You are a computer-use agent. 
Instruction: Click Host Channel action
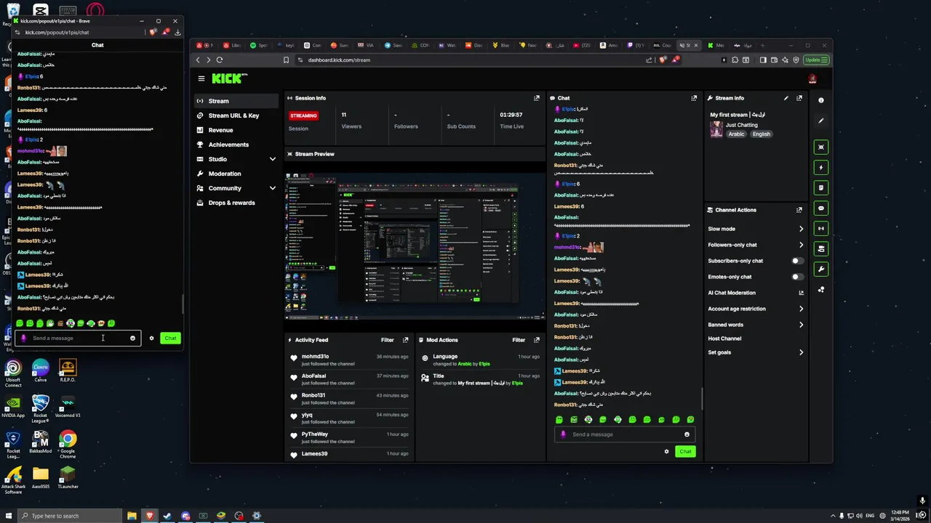point(724,338)
